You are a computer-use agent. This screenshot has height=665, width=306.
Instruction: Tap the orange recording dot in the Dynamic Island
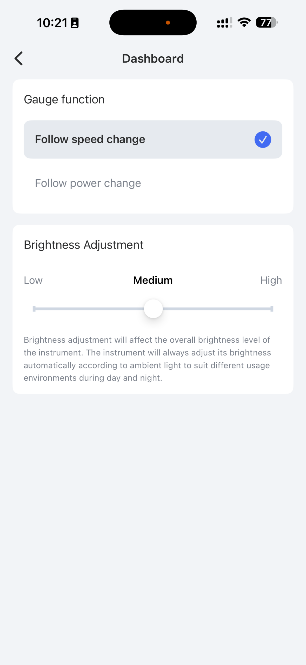point(168,23)
